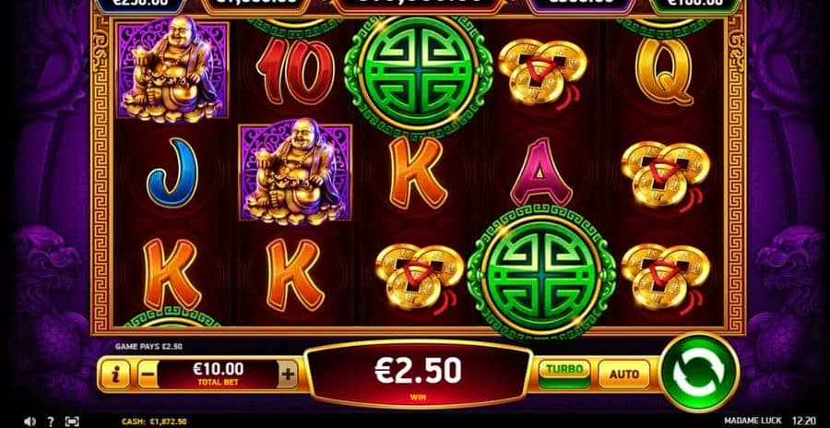Open the AUTO spin options

click(x=624, y=374)
